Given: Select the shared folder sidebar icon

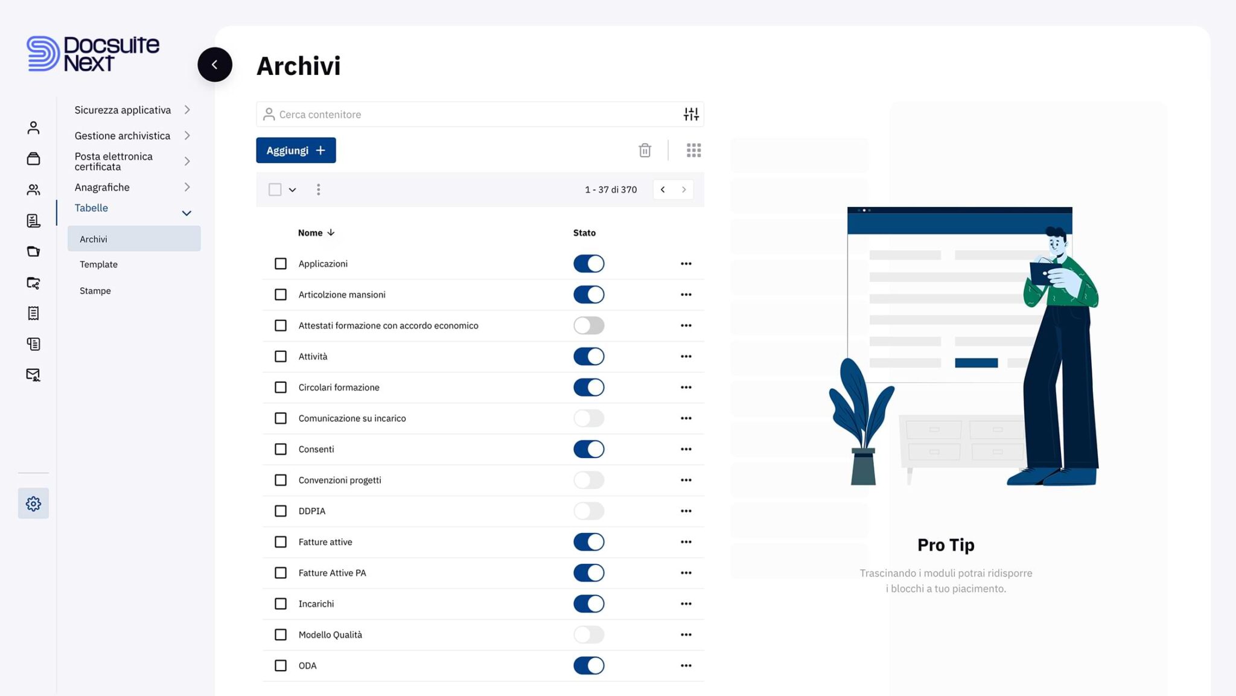Looking at the screenshot, I should tap(33, 283).
